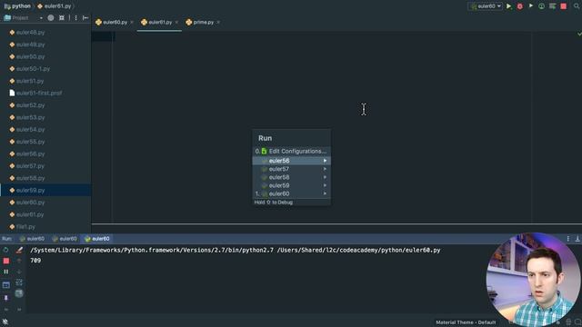Expand submenu arrow for euler57 in Run popup
The image size is (582, 327).
pos(325,169)
